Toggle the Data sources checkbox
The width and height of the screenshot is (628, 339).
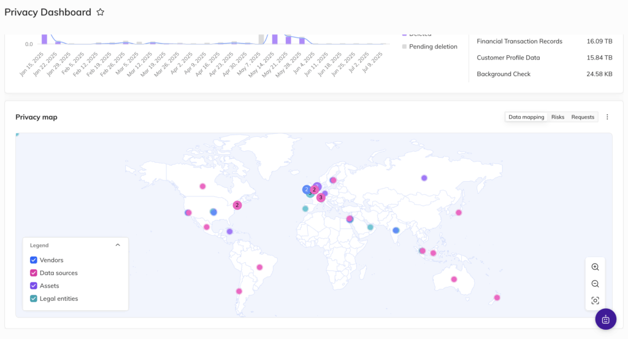(34, 273)
